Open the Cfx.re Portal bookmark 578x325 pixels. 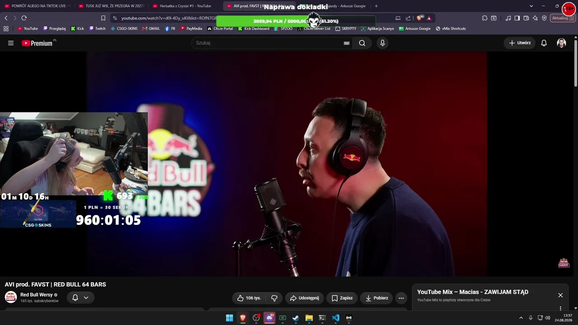[x=220, y=28]
